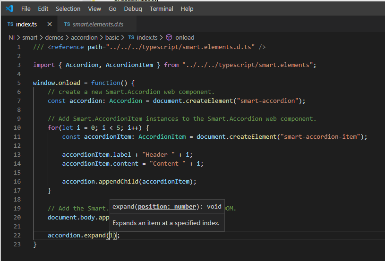Screen dimensions: 385x261
Task: Open the Edit menu
Action: [x=43, y=8]
